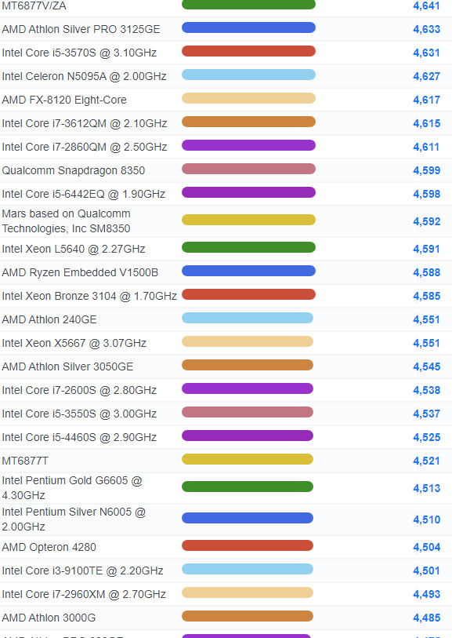Click Intel Core i7-3612QM @ 2.10GHz

[x=85, y=124]
